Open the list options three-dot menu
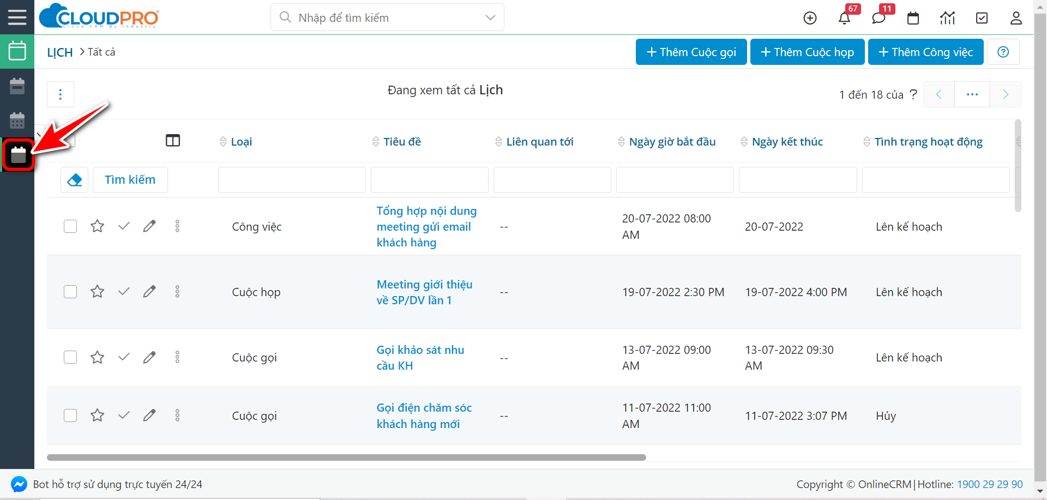The image size is (1047, 500). (x=61, y=94)
